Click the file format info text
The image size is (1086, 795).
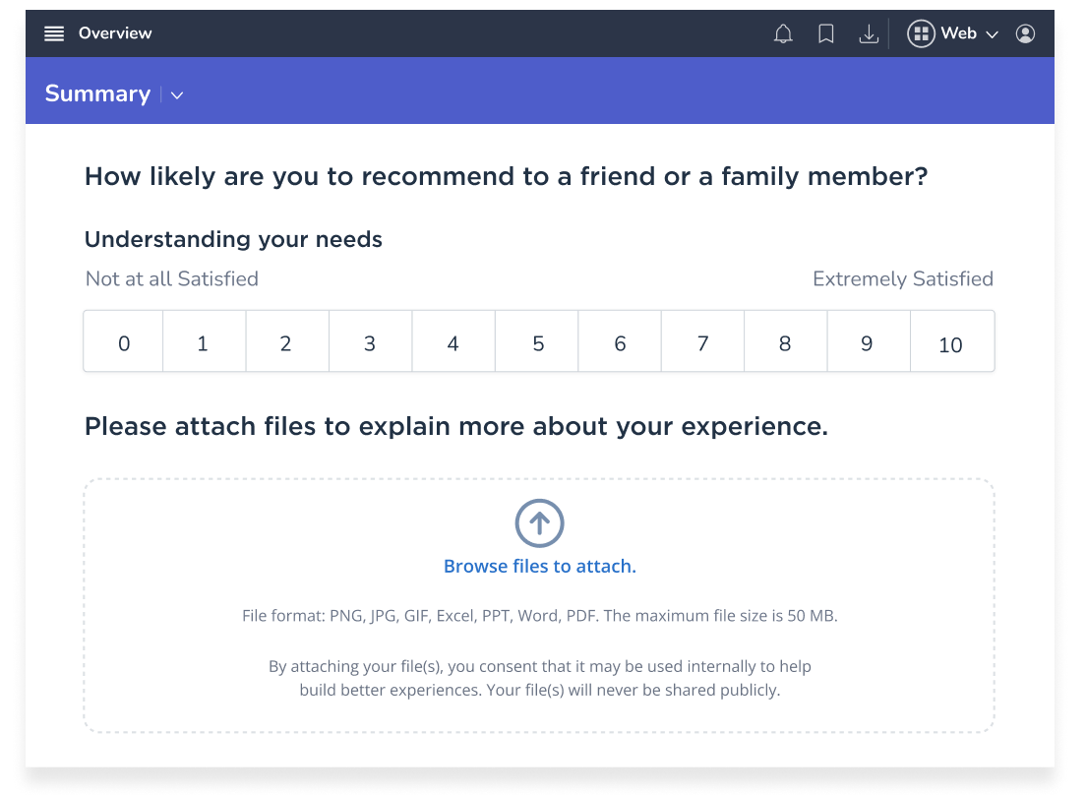[539, 616]
